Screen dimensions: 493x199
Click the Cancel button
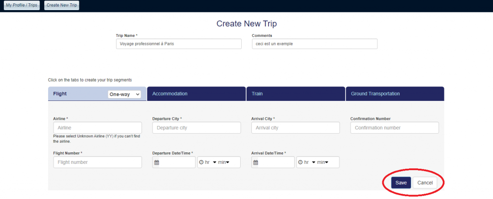(x=425, y=183)
